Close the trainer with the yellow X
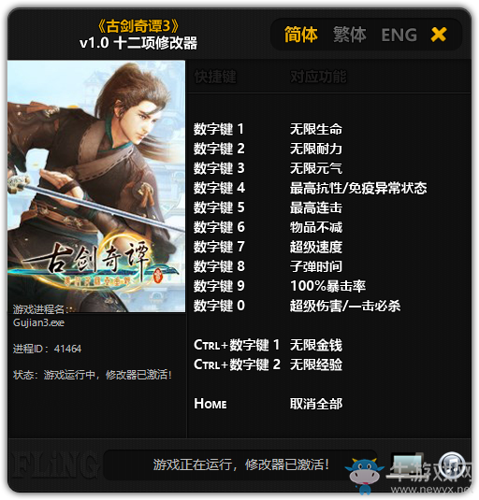The height and width of the screenshot is (500, 479). 439,35
